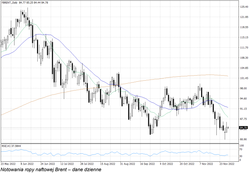249x173 pixels.
Task: Select the current price label 84.78
Action: coord(244,128)
